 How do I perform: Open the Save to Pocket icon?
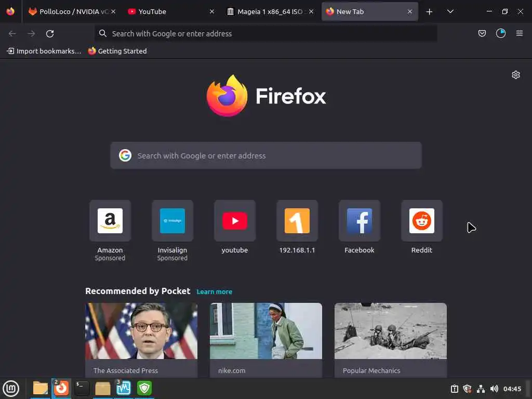482,33
